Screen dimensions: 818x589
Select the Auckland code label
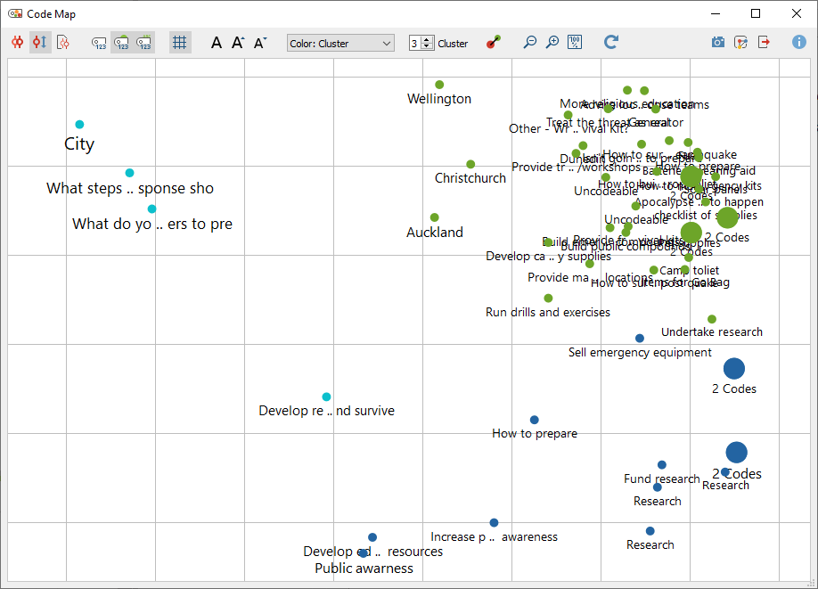tap(435, 233)
